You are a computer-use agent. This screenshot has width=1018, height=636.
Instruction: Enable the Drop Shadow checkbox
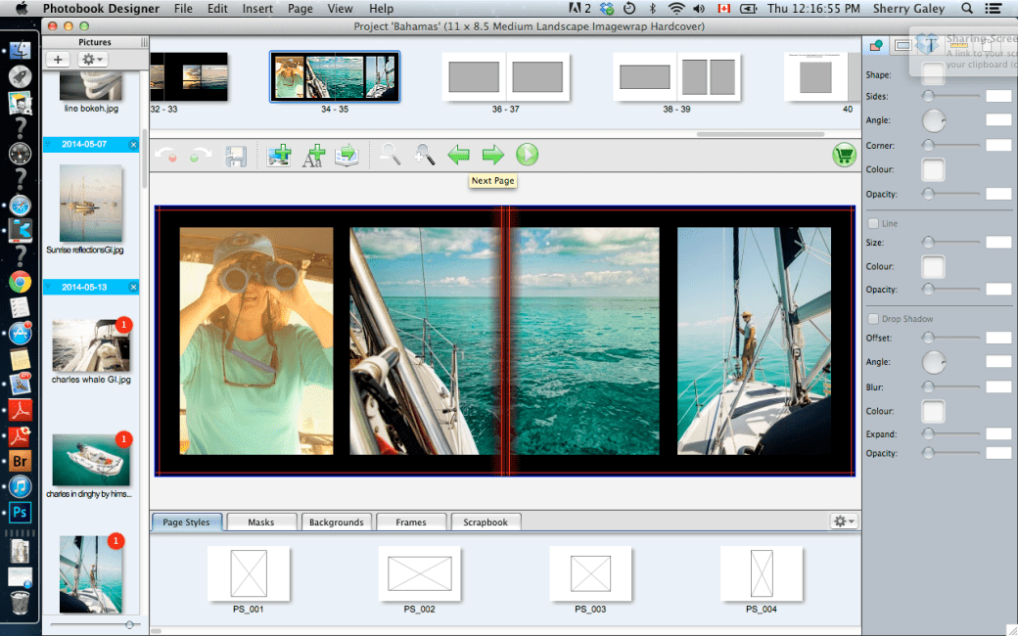click(x=873, y=319)
